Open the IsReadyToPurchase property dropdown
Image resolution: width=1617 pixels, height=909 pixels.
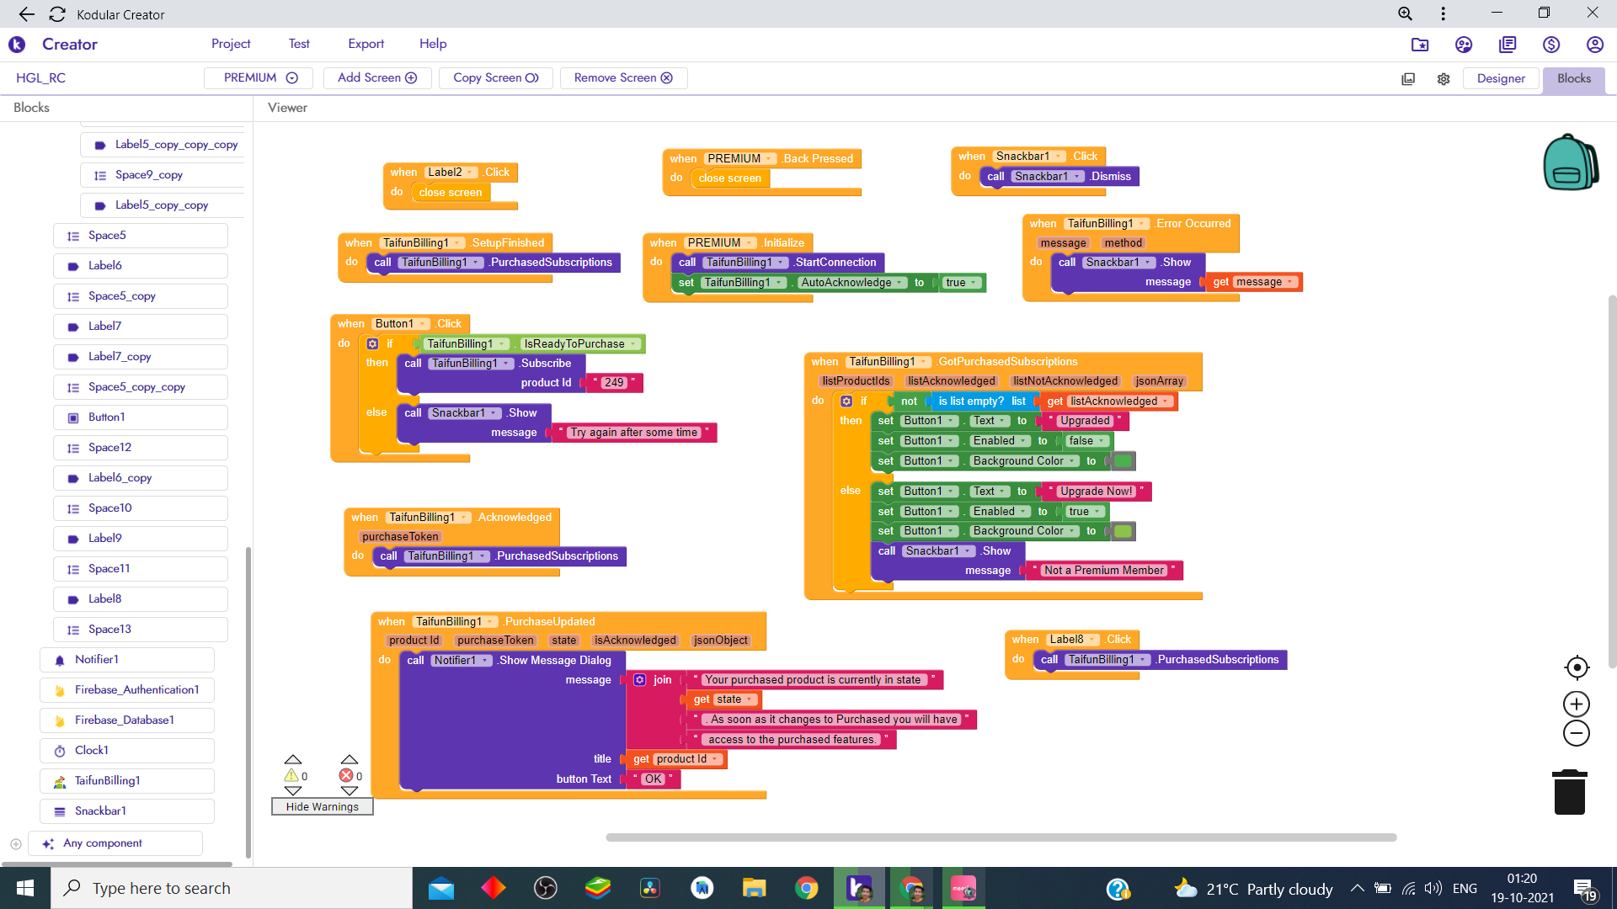(579, 343)
